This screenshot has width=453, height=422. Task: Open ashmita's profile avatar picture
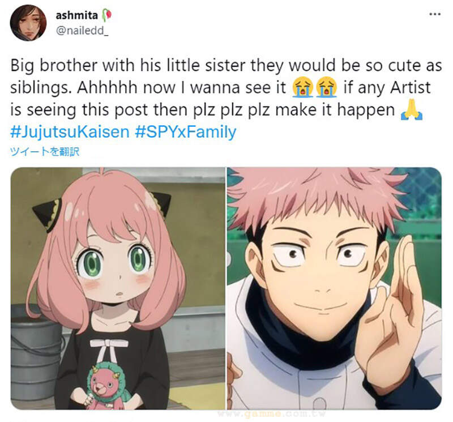pos(28,23)
